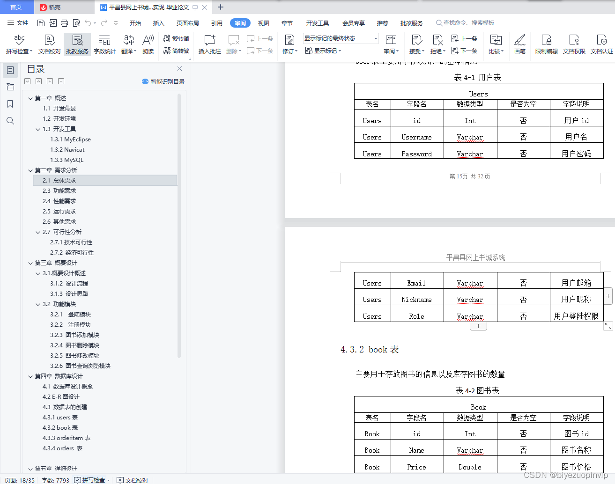Screen dimensions: 615x484
Task: Click 上一条 previous change beside 接受
Action: pos(464,39)
